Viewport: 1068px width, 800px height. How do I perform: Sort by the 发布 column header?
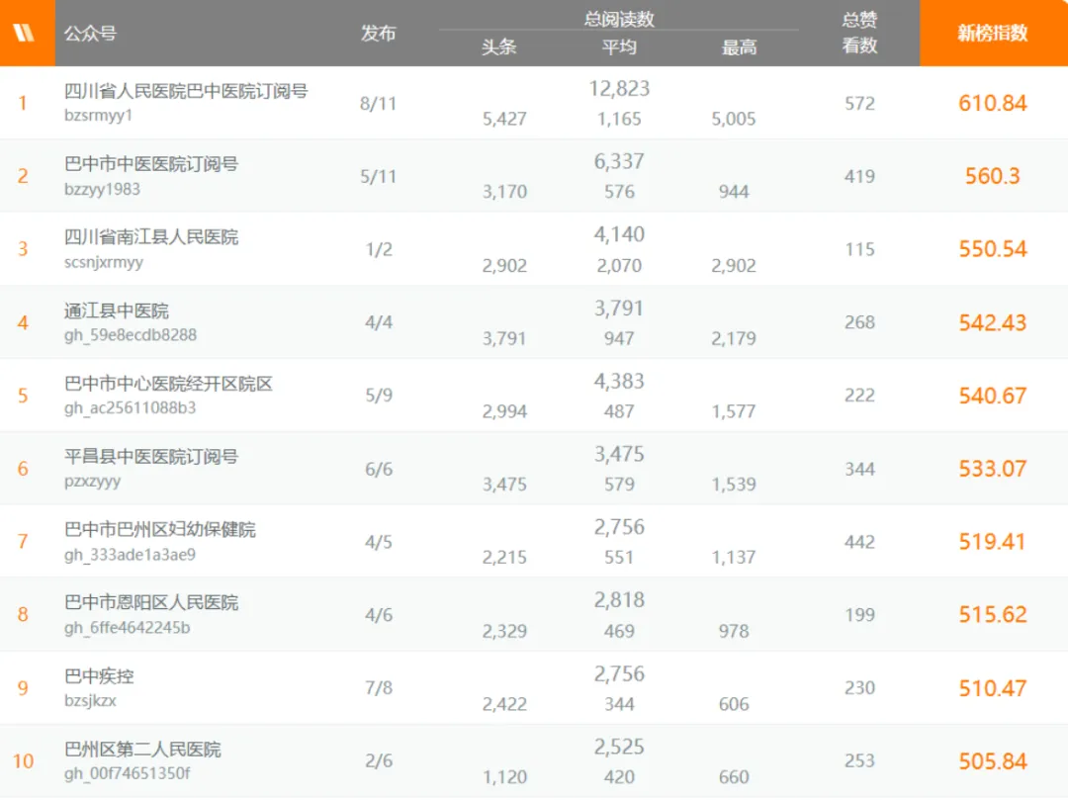click(378, 33)
